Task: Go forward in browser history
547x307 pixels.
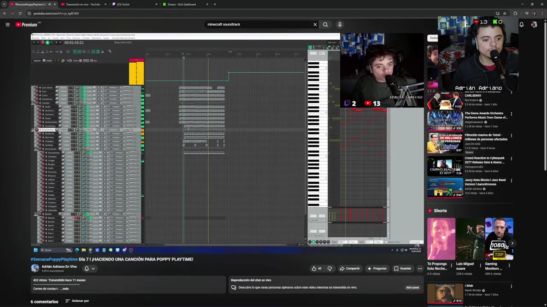Action: (12, 13)
